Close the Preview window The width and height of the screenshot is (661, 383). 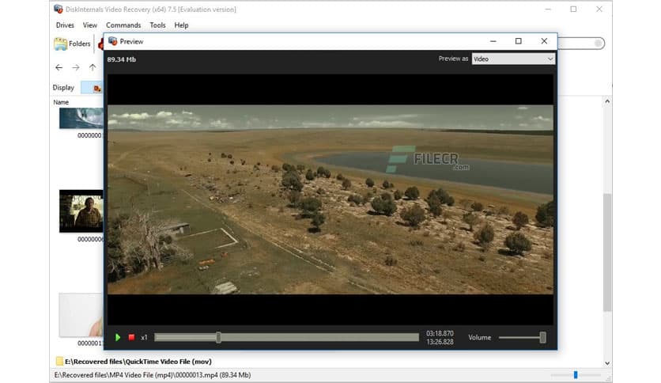[x=544, y=41]
